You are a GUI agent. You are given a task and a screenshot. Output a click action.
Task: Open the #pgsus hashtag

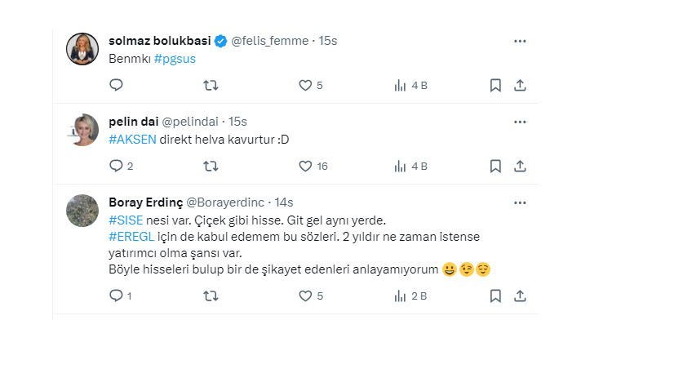pyautogui.click(x=175, y=59)
